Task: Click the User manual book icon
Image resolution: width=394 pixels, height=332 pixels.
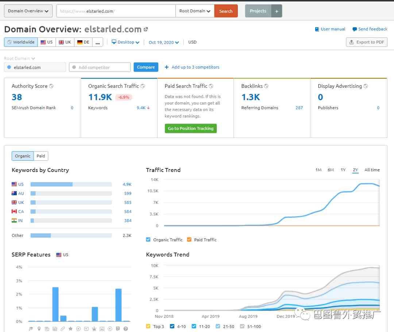Action: (317, 29)
